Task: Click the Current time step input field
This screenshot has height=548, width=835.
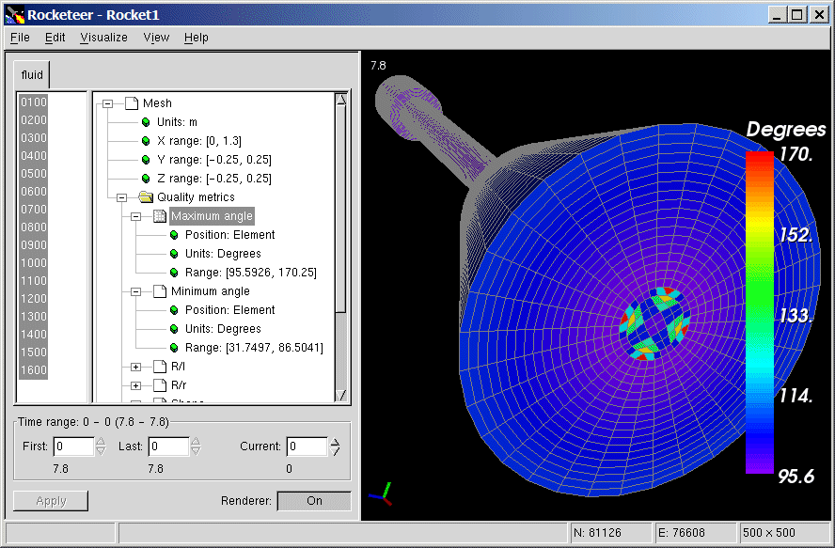Action: pos(307,446)
